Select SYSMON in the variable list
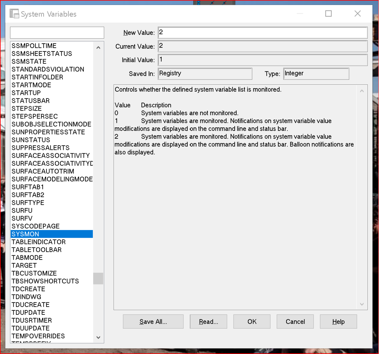 click(x=52, y=234)
